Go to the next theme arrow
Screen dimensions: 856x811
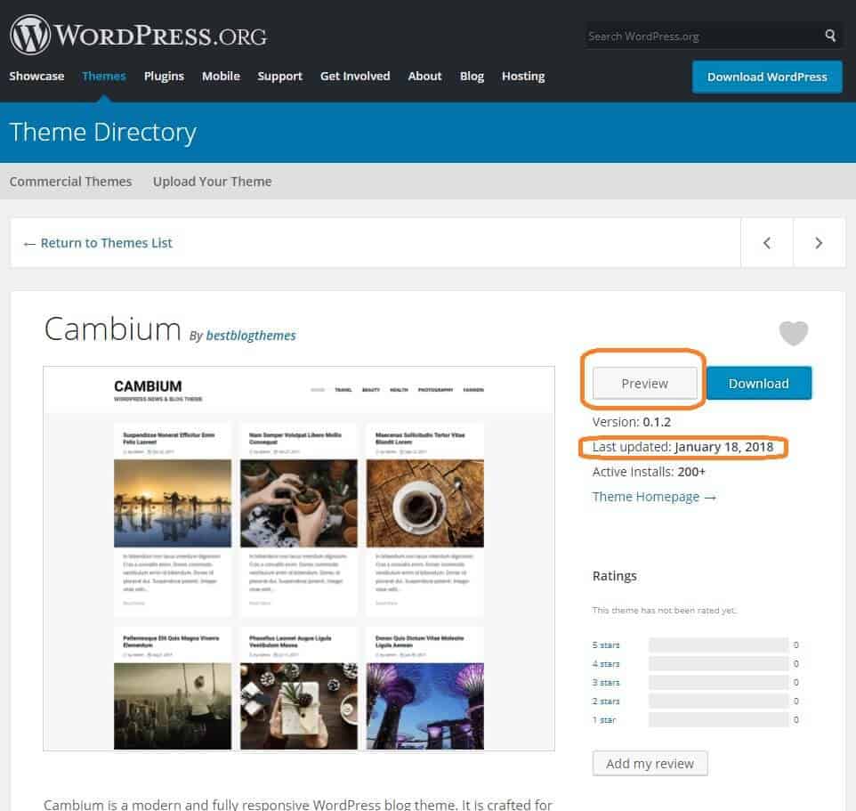click(819, 243)
